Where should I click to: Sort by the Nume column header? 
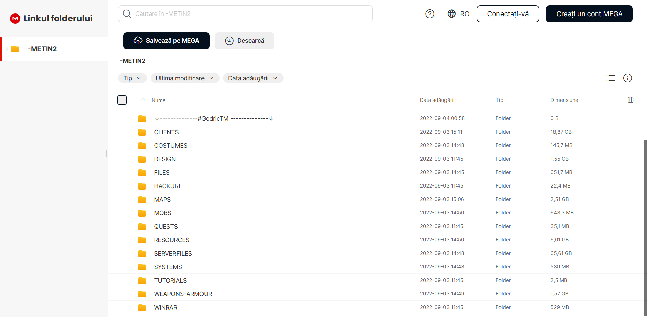(x=158, y=100)
